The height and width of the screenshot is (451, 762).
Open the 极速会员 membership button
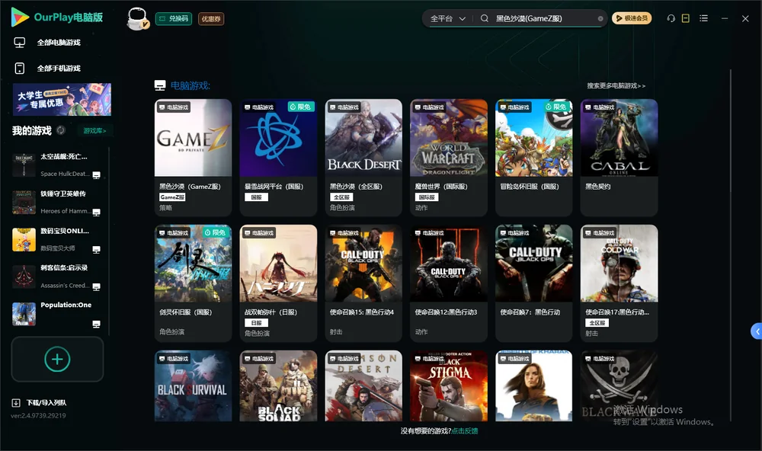632,18
